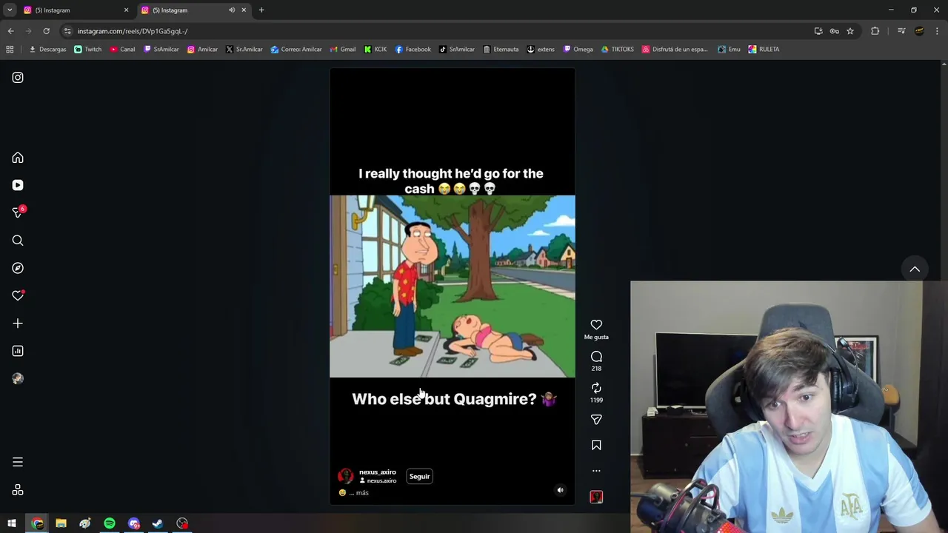Open the reel audio thumbnail
The height and width of the screenshot is (533, 948).
point(596,497)
